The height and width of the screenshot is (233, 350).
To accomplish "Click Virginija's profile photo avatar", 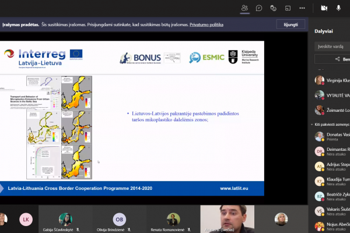I will coord(320,80).
